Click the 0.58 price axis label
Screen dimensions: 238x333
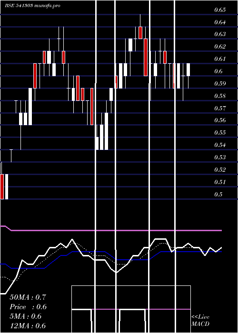pyautogui.click(x=220, y=96)
